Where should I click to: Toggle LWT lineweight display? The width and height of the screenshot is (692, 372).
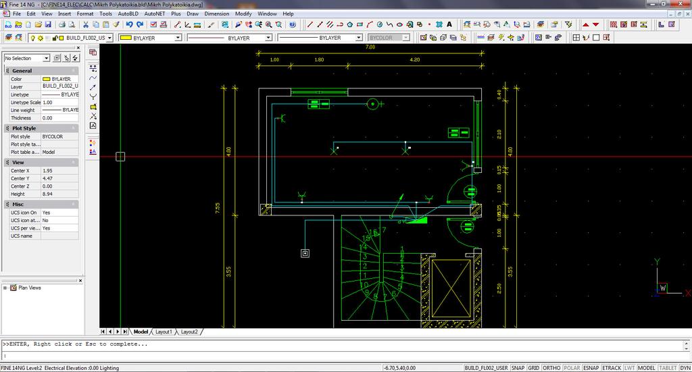[x=629, y=367]
